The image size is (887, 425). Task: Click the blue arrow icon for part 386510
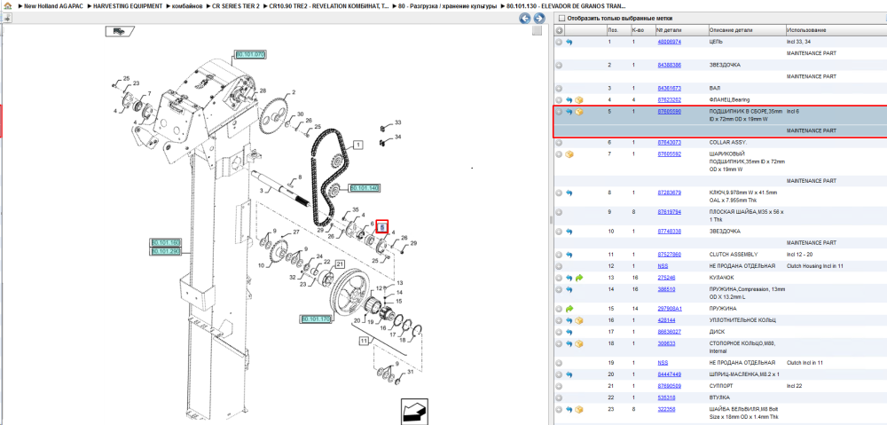tap(569, 290)
